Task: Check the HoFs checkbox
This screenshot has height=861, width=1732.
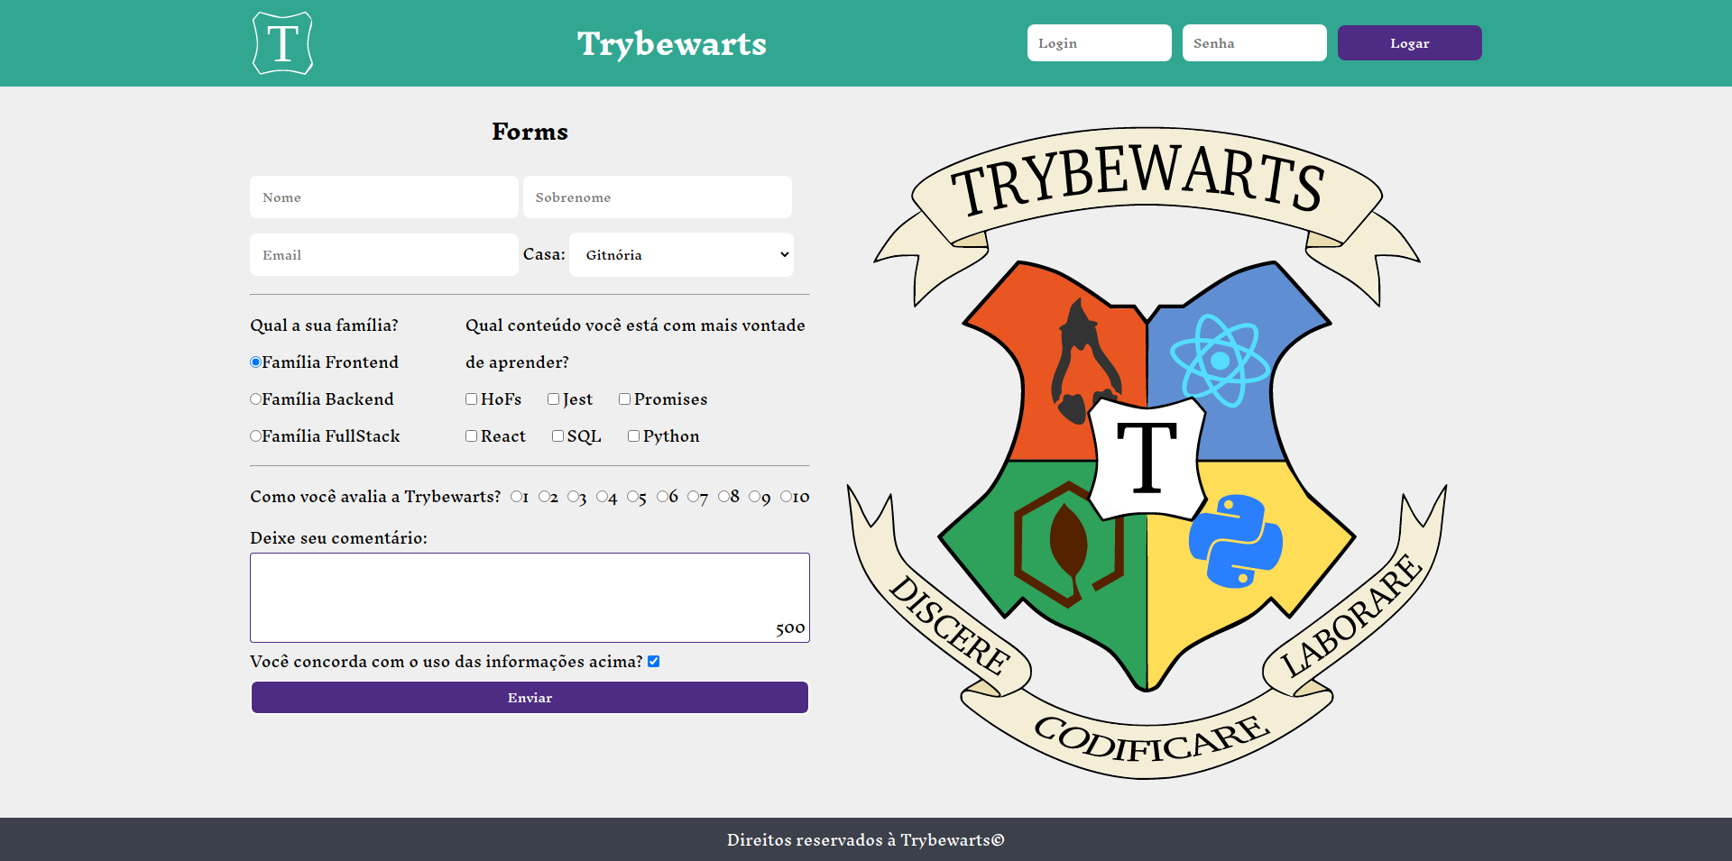Action: point(471,399)
